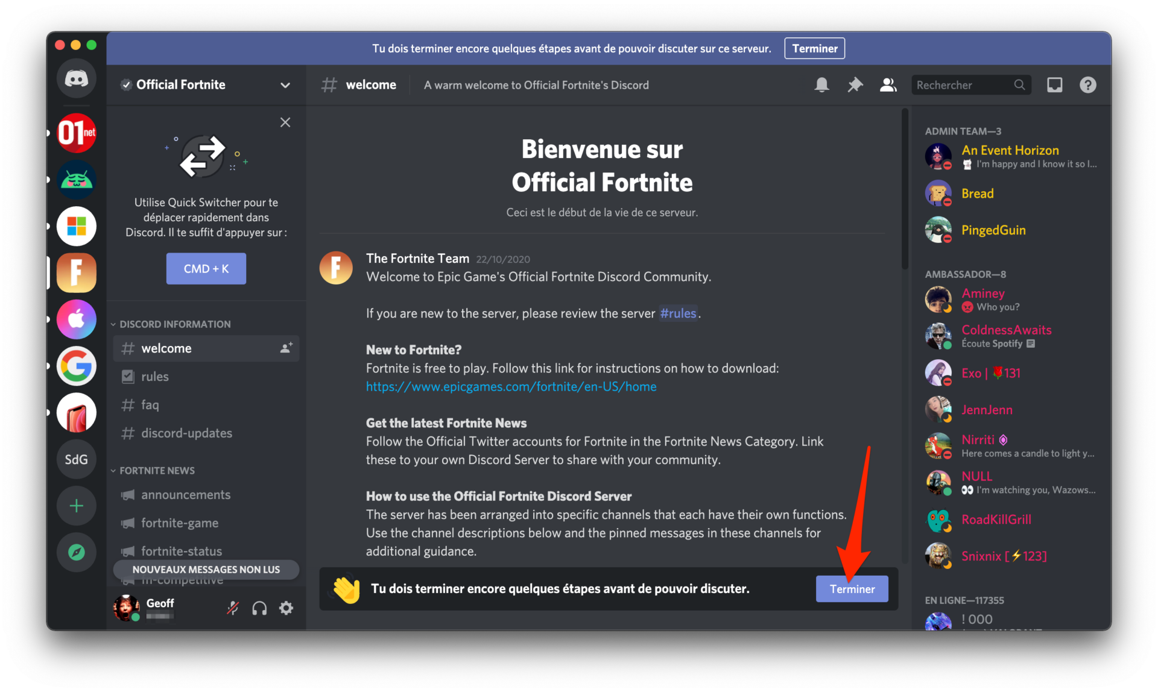Click The Fortnite Team author name
Image resolution: width=1158 pixels, height=692 pixels.
[x=417, y=259]
